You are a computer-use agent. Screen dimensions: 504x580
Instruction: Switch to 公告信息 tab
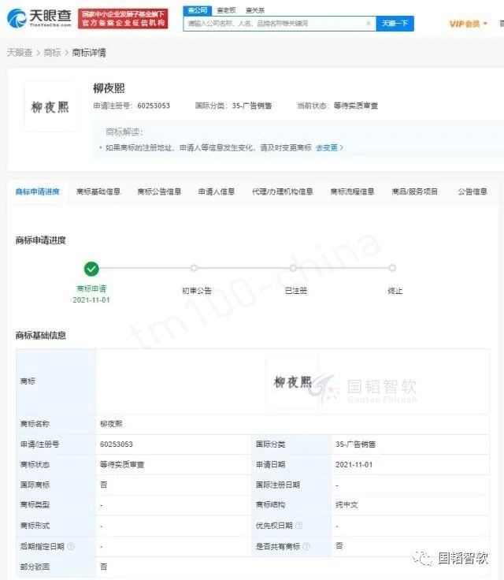point(472,191)
